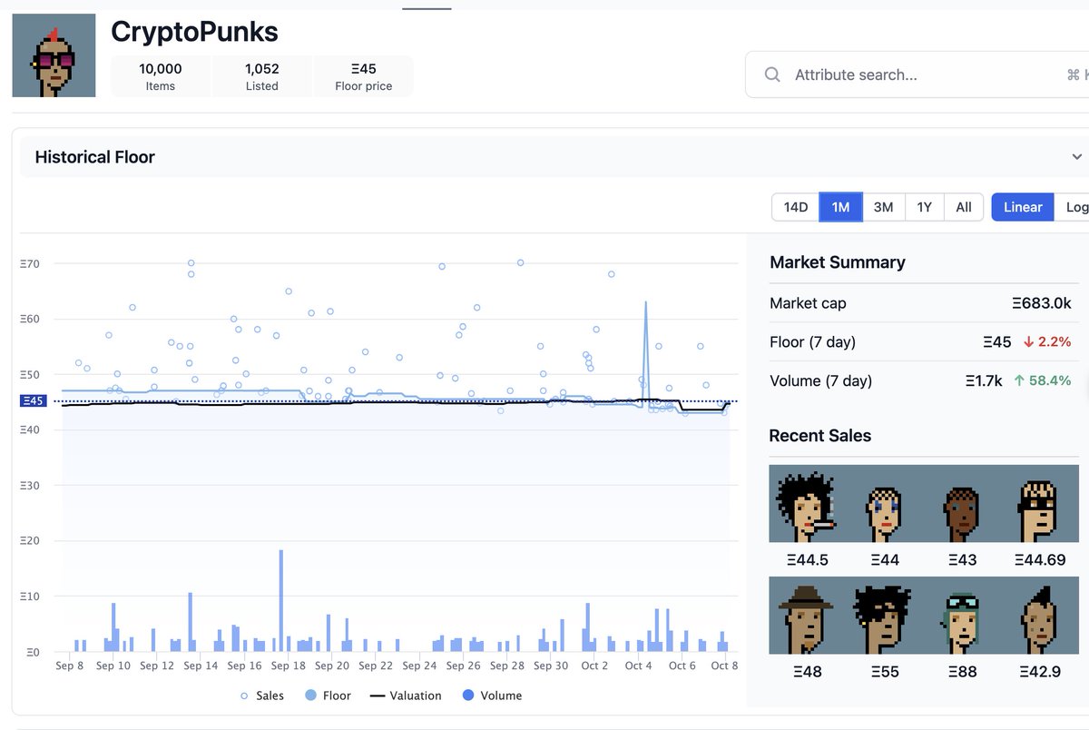Viewport: 1089px width, 730px height.
Task: Open the punk sold for Ξ88
Action: click(x=962, y=616)
